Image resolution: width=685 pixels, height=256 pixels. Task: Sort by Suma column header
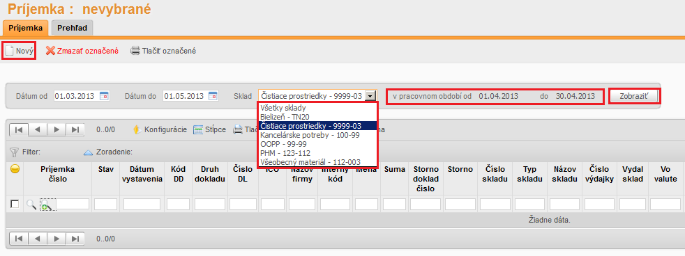point(395,170)
